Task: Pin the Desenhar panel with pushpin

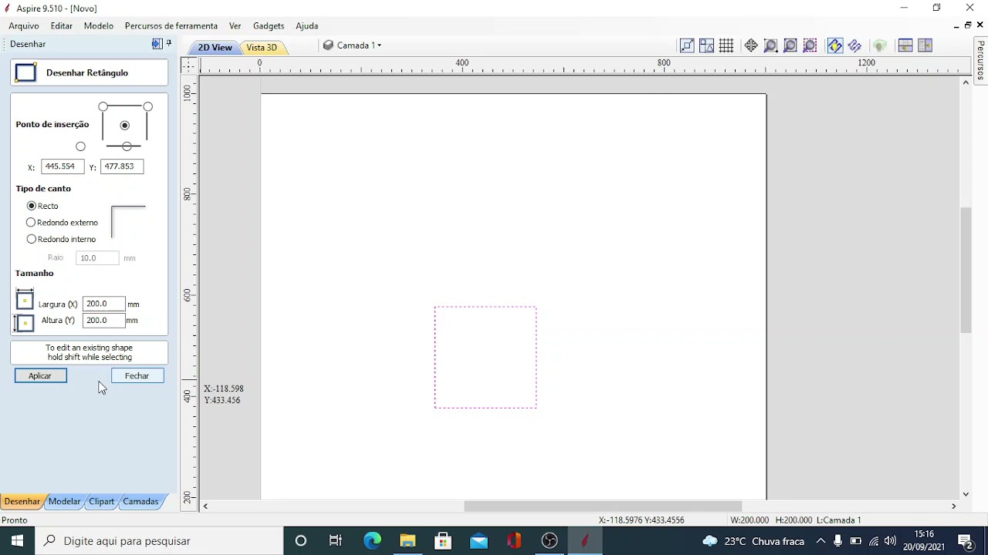Action: (169, 44)
